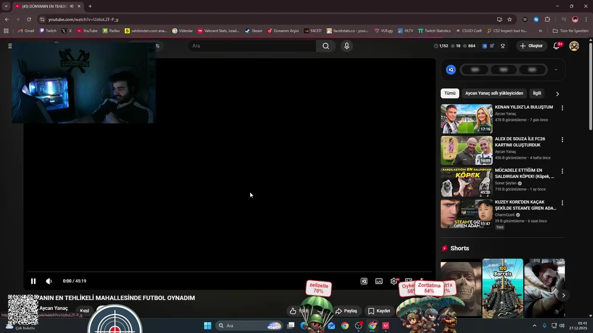Screen dimensions: 593x333
Task: Open options menu for KENAN YILDIZ'LA BULUŞTUM
Action: pyautogui.click(x=562, y=108)
